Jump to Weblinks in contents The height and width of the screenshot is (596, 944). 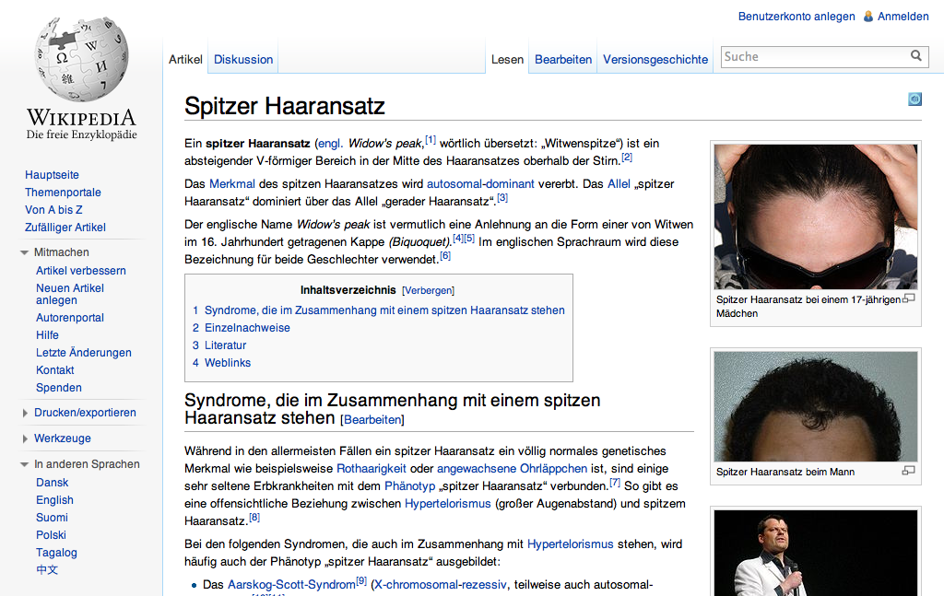221,363
